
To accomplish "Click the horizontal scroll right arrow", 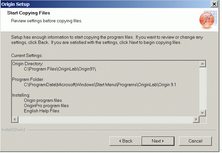I will point(196,119).
